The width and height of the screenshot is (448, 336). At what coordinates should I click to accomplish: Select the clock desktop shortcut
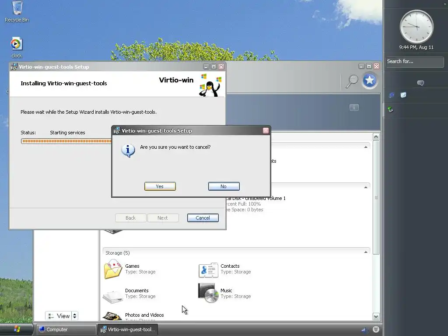pos(17,47)
